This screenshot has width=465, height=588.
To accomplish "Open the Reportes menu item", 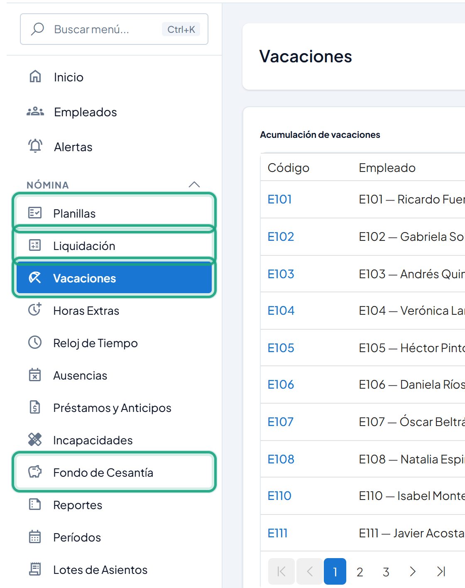I will [x=114, y=505].
